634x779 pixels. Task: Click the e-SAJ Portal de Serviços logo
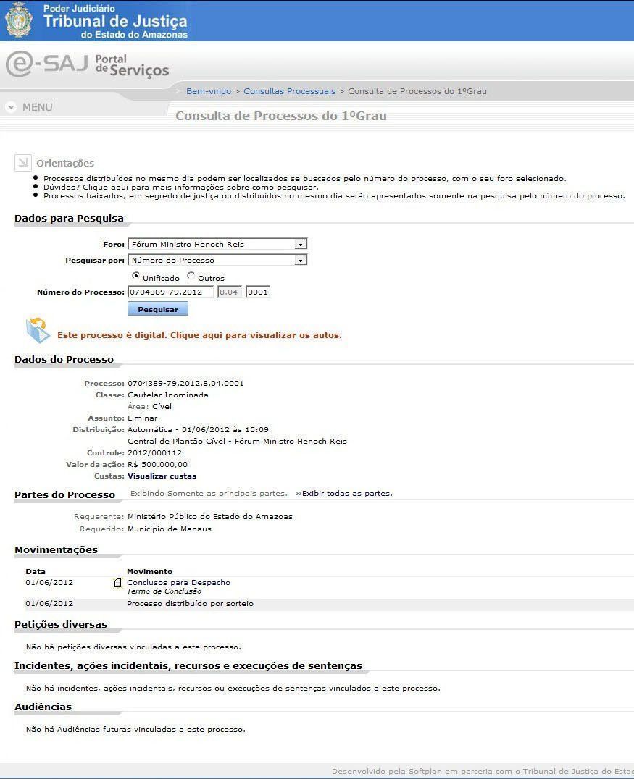pyautogui.click(x=88, y=64)
